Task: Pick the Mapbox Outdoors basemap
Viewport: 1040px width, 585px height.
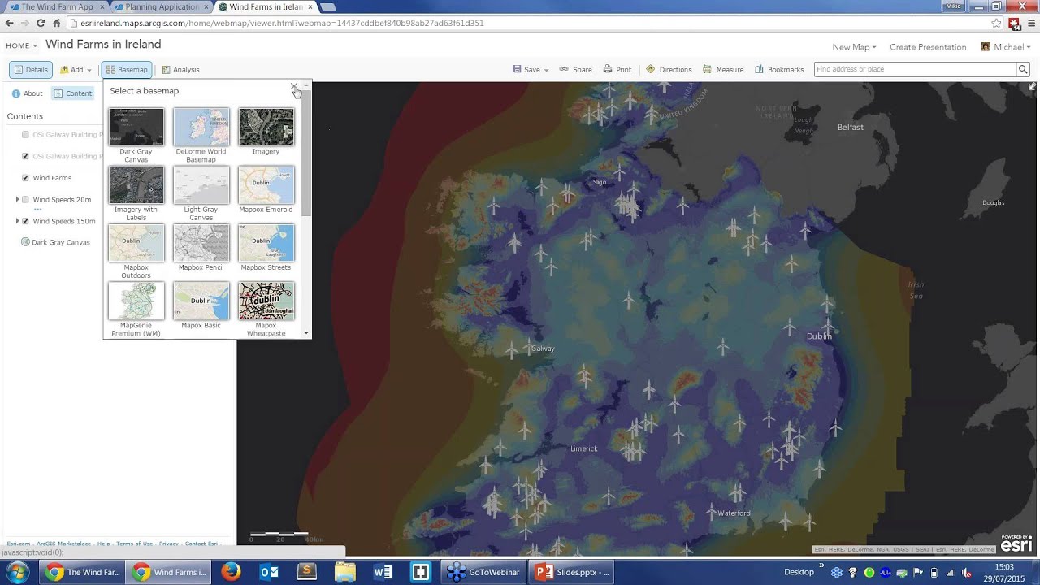Action: [x=136, y=243]
